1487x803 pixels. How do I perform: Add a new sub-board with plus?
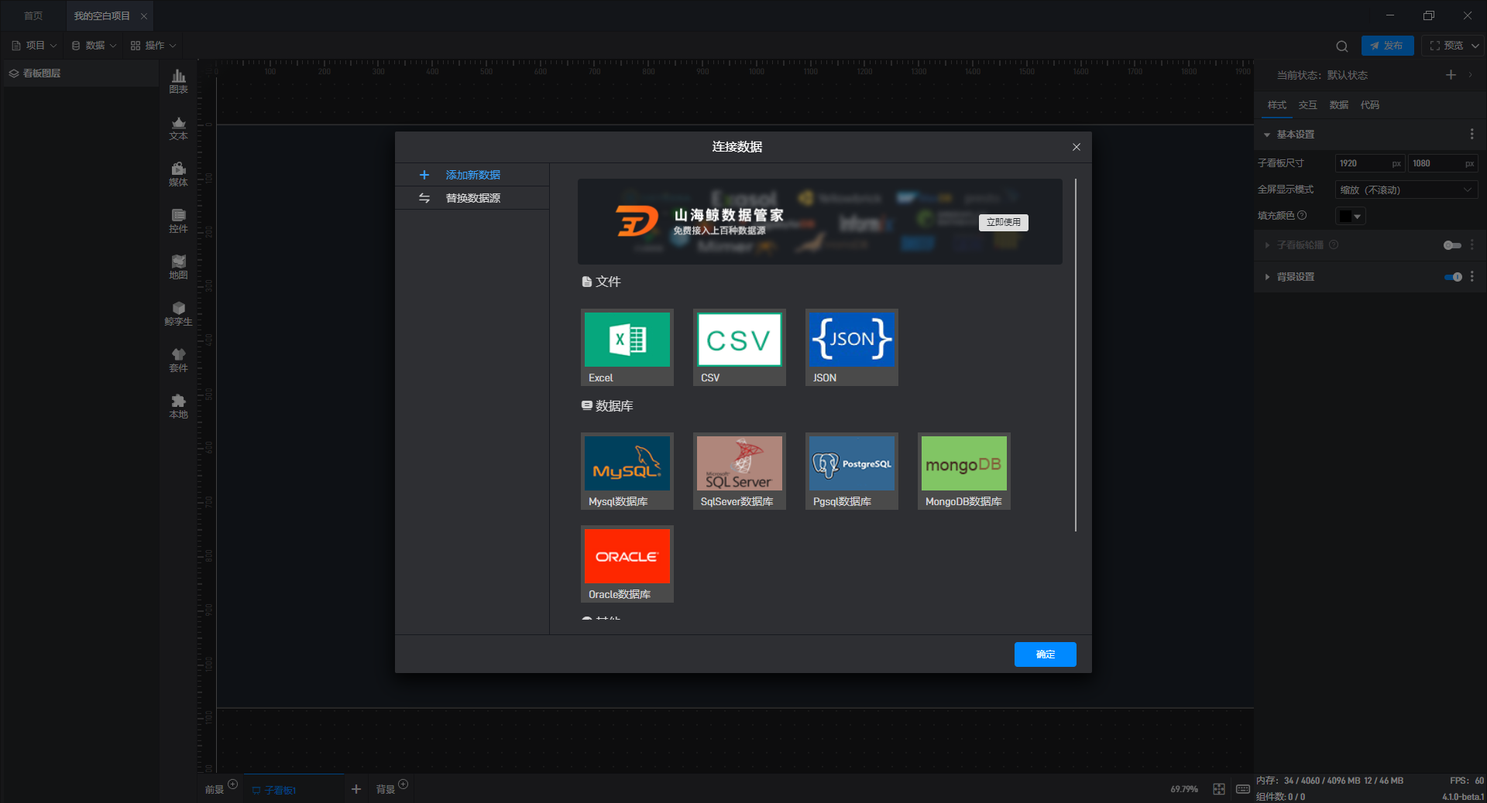[x=356, y=789]
